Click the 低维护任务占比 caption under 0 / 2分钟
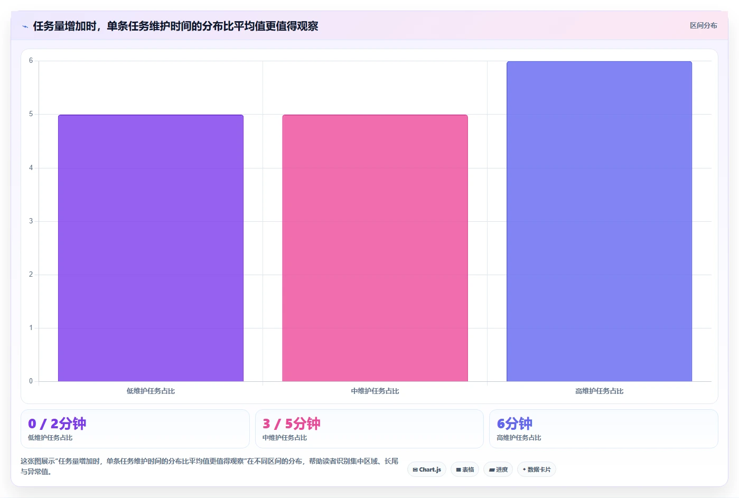The image size is (739, 498). click(x=50, y=438)
